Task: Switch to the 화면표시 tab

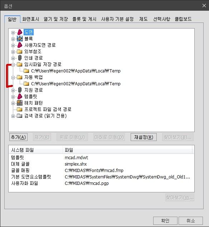Action: (x=31, y=19)
